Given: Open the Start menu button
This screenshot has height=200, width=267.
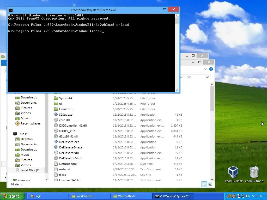Looking at the screenshot, I should [13, 196].
